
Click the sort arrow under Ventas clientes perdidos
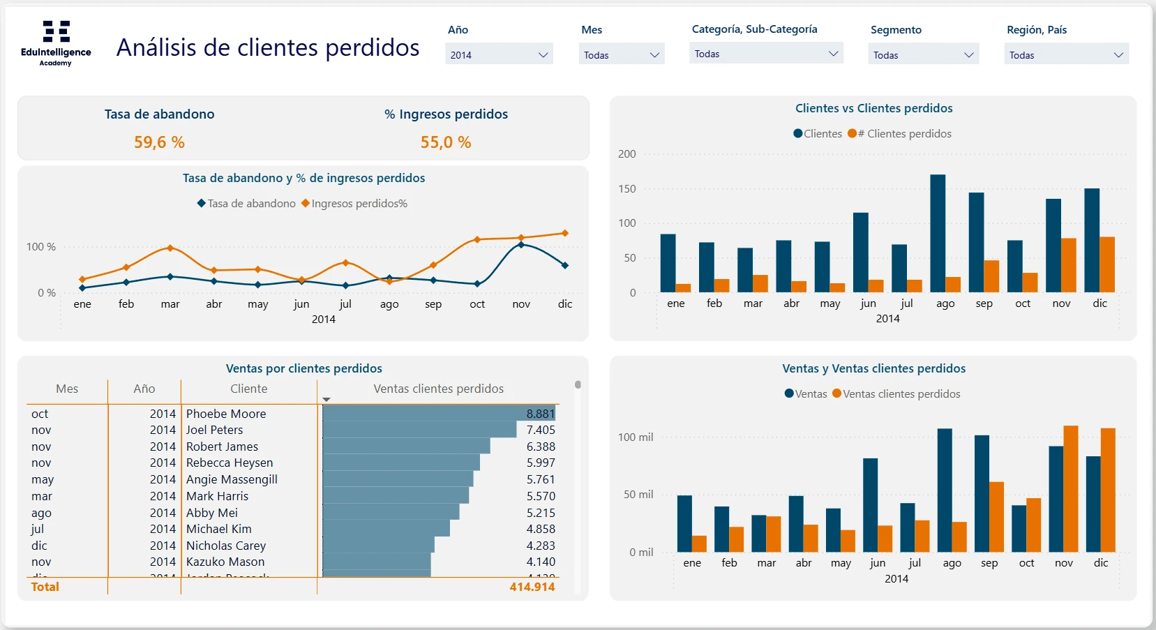coord(326,400)
